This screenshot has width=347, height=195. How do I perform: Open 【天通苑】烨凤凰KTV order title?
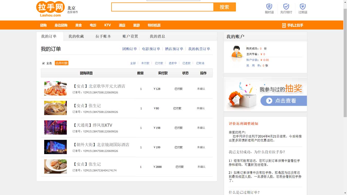[x=92, y=125]
